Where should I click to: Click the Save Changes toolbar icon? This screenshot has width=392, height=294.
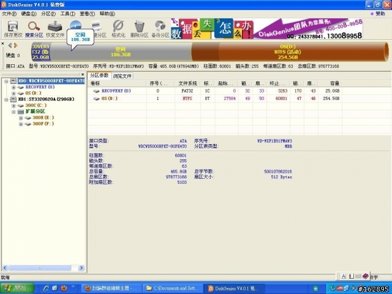(13, 29)
